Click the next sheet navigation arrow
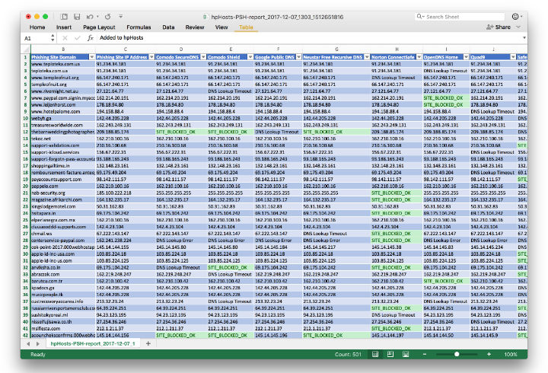548x373 pixels. pos(38,343)
